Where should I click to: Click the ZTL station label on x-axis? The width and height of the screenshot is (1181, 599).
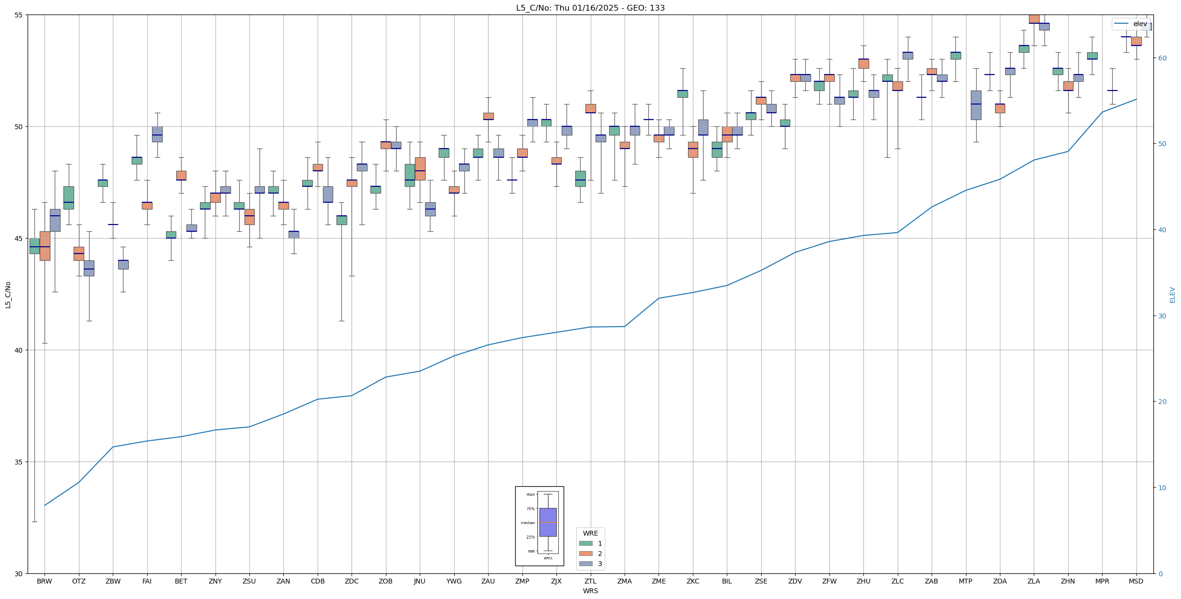590,581
